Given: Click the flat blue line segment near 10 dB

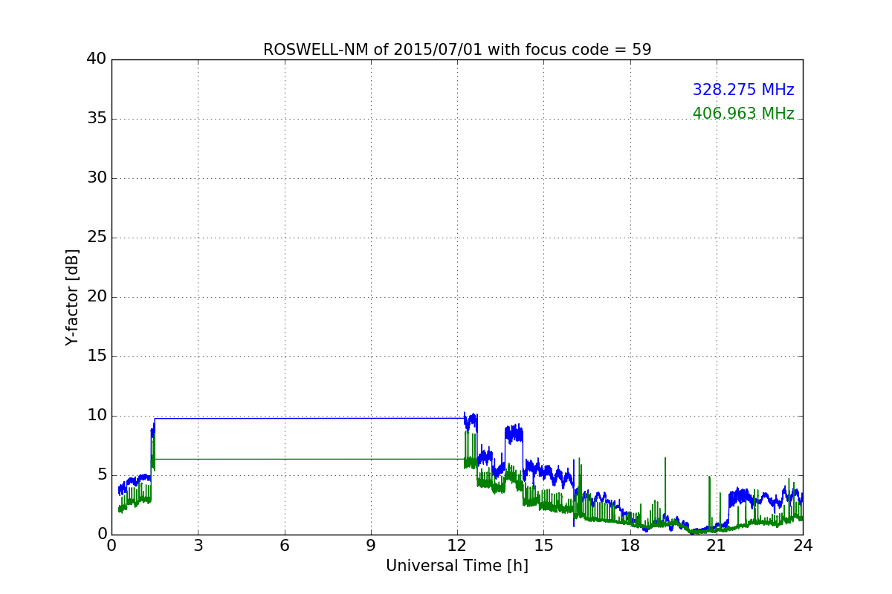Looking at the screenshot, I should point(308,418).
